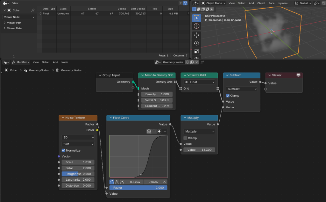The width and height of the screenshot is (326, 202).
Task: Click the filter icon in the Spreadsheet header
Action: tap(185, 3)
